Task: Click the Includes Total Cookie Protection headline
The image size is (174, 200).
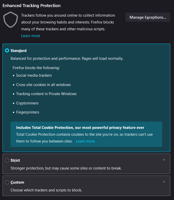Action: click(x=80, y=128)
